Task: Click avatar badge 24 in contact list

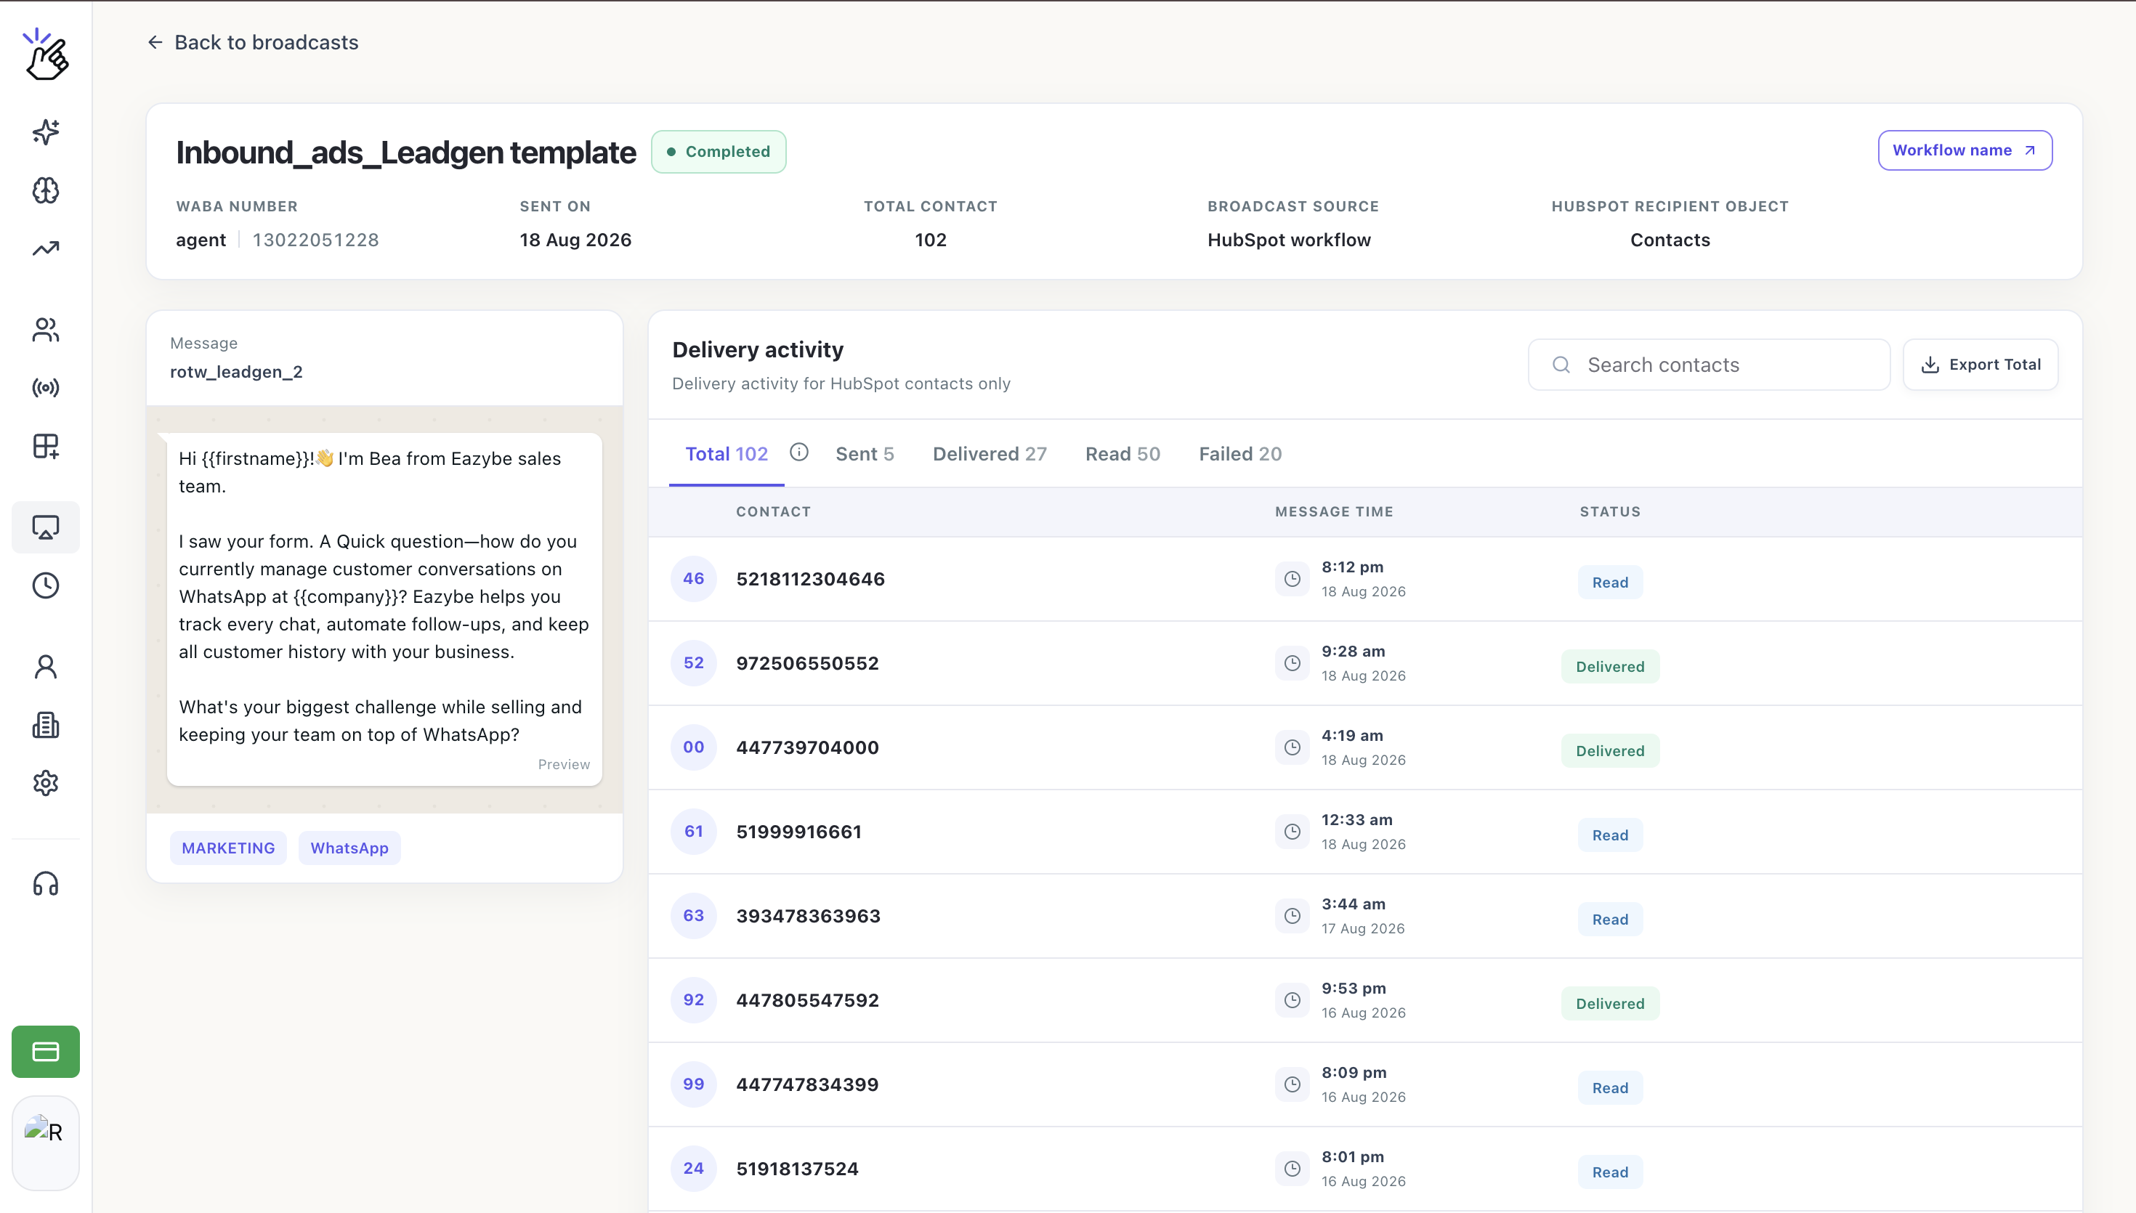Action: (694, 1168)
